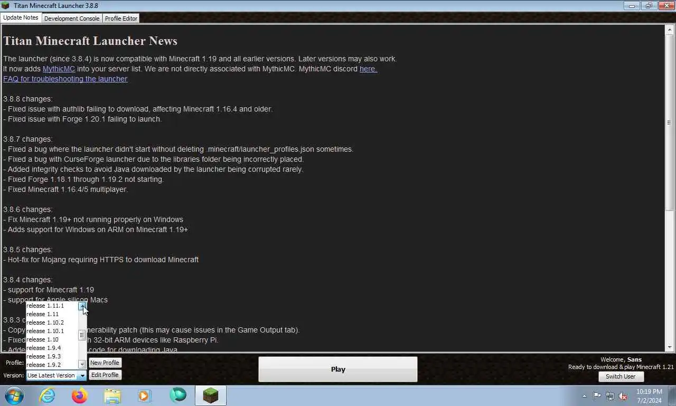
Task: Open the Action Center flag icon
Action: (597, 396)
